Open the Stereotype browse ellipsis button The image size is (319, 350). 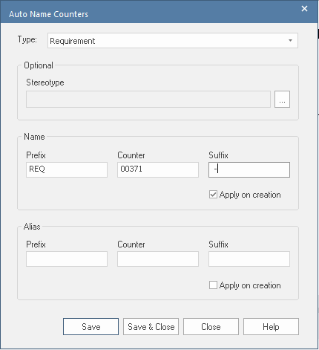tap(282, 100)
